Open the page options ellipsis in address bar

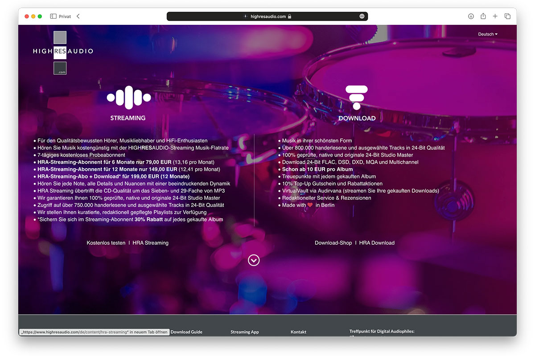coord(362,16)
